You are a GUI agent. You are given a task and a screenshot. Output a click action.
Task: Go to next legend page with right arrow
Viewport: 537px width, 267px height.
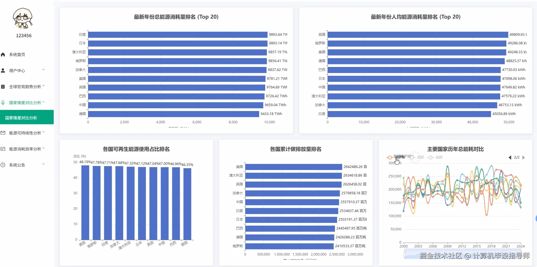tap(524, 157)
